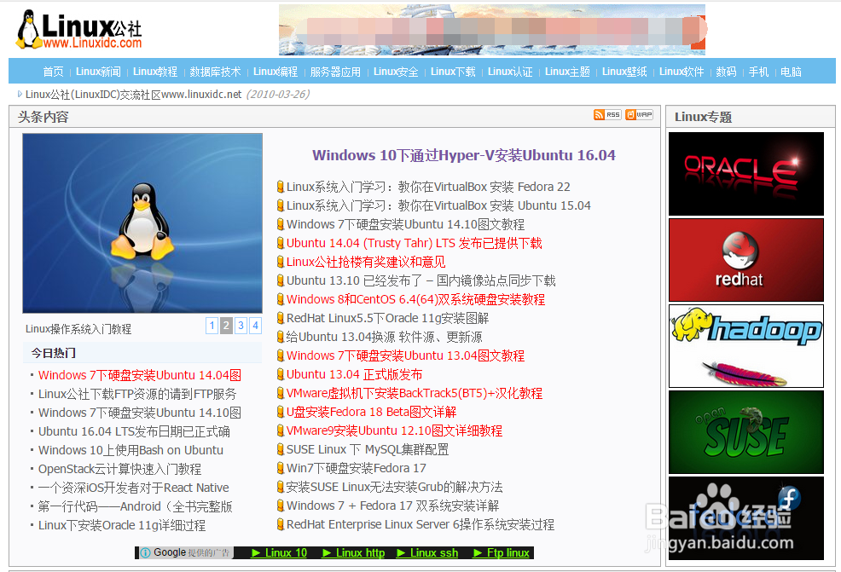The width and height of the screenshot is (841, 572).
Task: Open RedHat Enterprise Linux Server 6 article
Action: [420, 524]
